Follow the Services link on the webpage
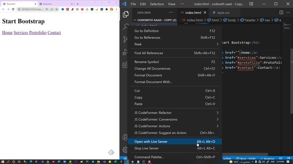Screen dimensions: 293x164 [21, 32]
